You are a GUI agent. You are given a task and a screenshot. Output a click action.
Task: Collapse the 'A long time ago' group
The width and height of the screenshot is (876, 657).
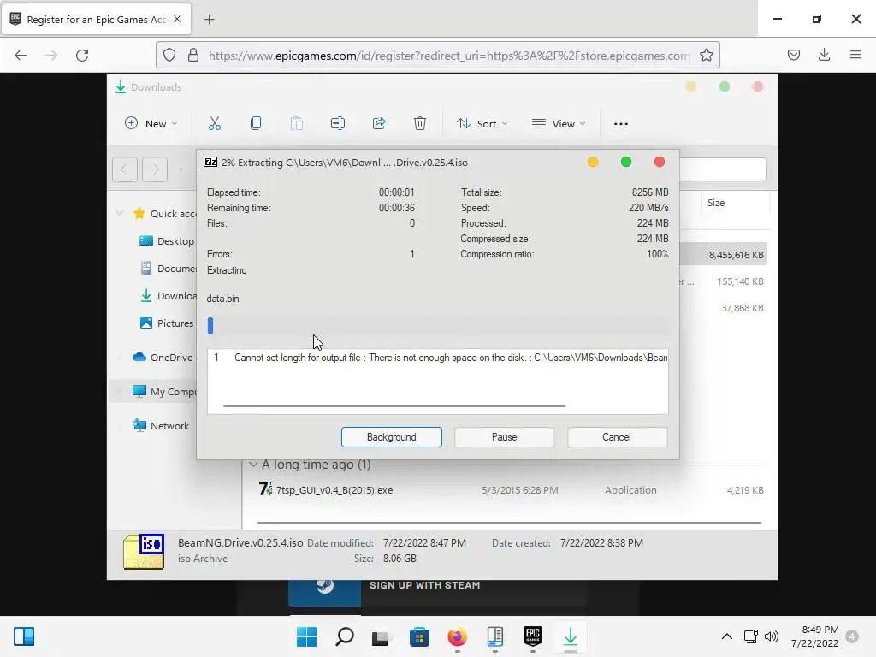click(x=253, y=465)
